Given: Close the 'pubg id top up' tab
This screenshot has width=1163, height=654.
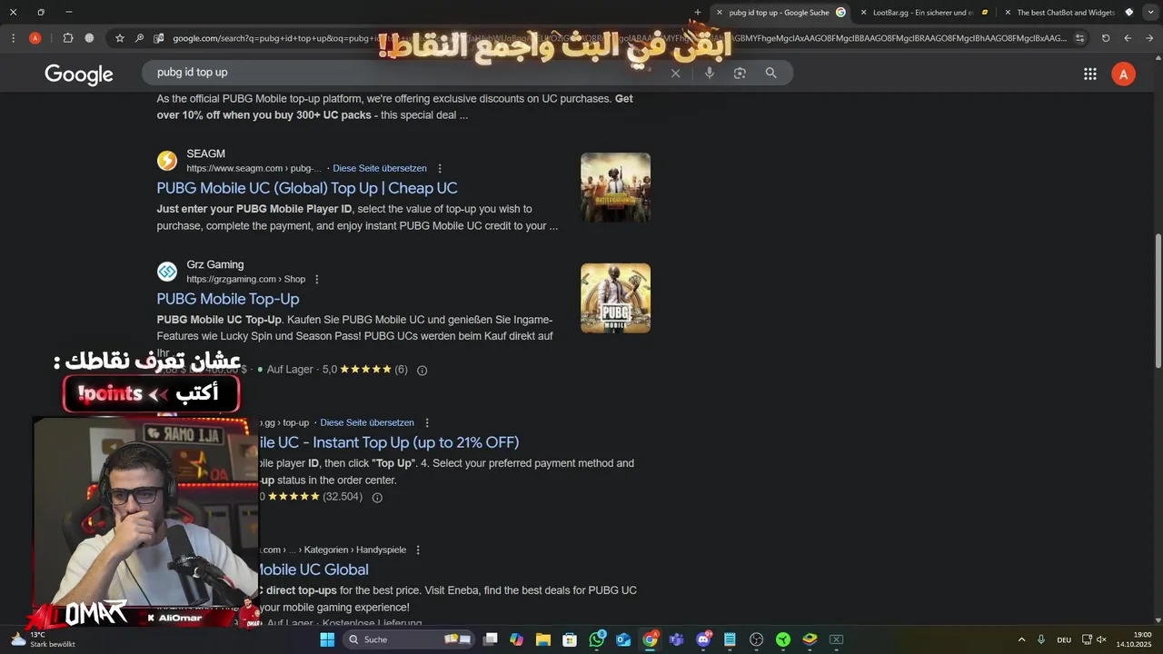Looking at the screenshot, I should (720, 13).
